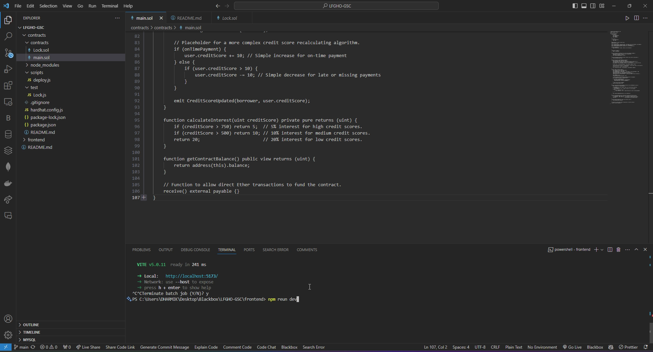The width and height of the screenshot is (653, 352).
Task: Toggle Go Live server
Action: [x=572, y=347]
